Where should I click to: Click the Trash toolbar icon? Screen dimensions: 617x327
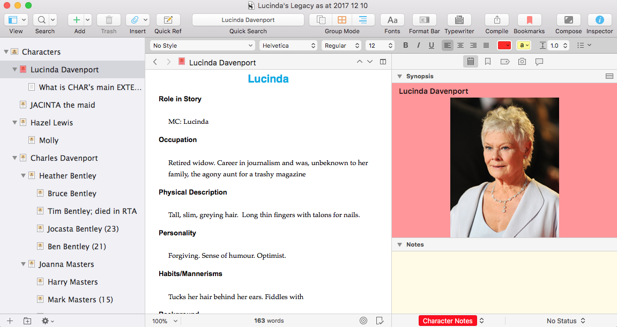109,20
